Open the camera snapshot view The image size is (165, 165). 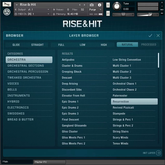[92, 5]
